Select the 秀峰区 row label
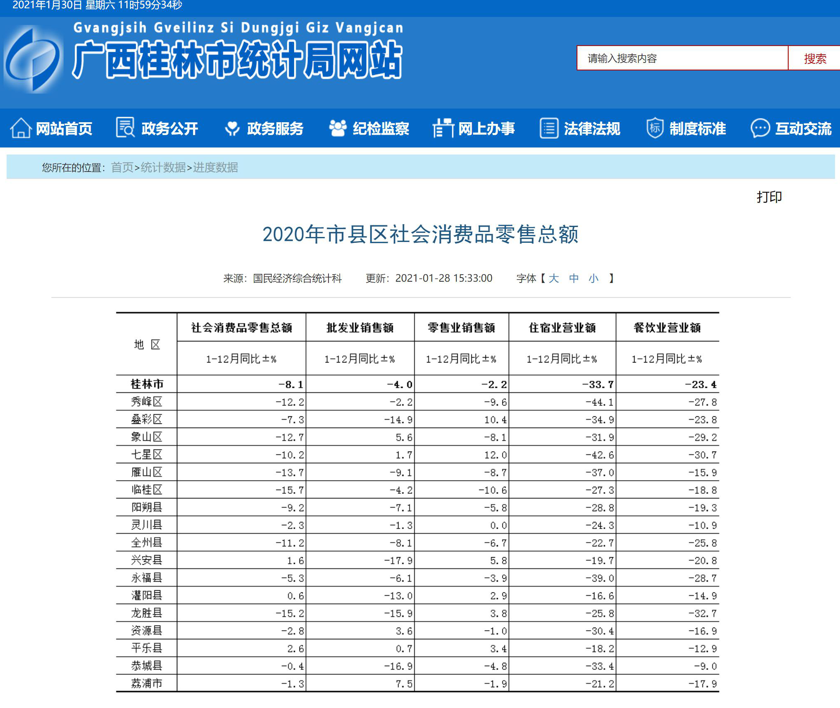The image size is (840, 708). pos(147,401)
